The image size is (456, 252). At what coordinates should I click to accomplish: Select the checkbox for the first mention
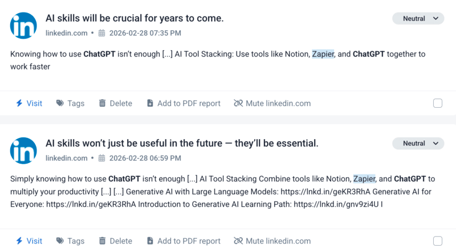click(x=438, y=103)
